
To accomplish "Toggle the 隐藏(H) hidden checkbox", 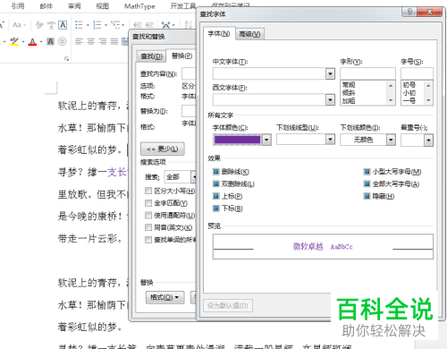I will 367,196.
